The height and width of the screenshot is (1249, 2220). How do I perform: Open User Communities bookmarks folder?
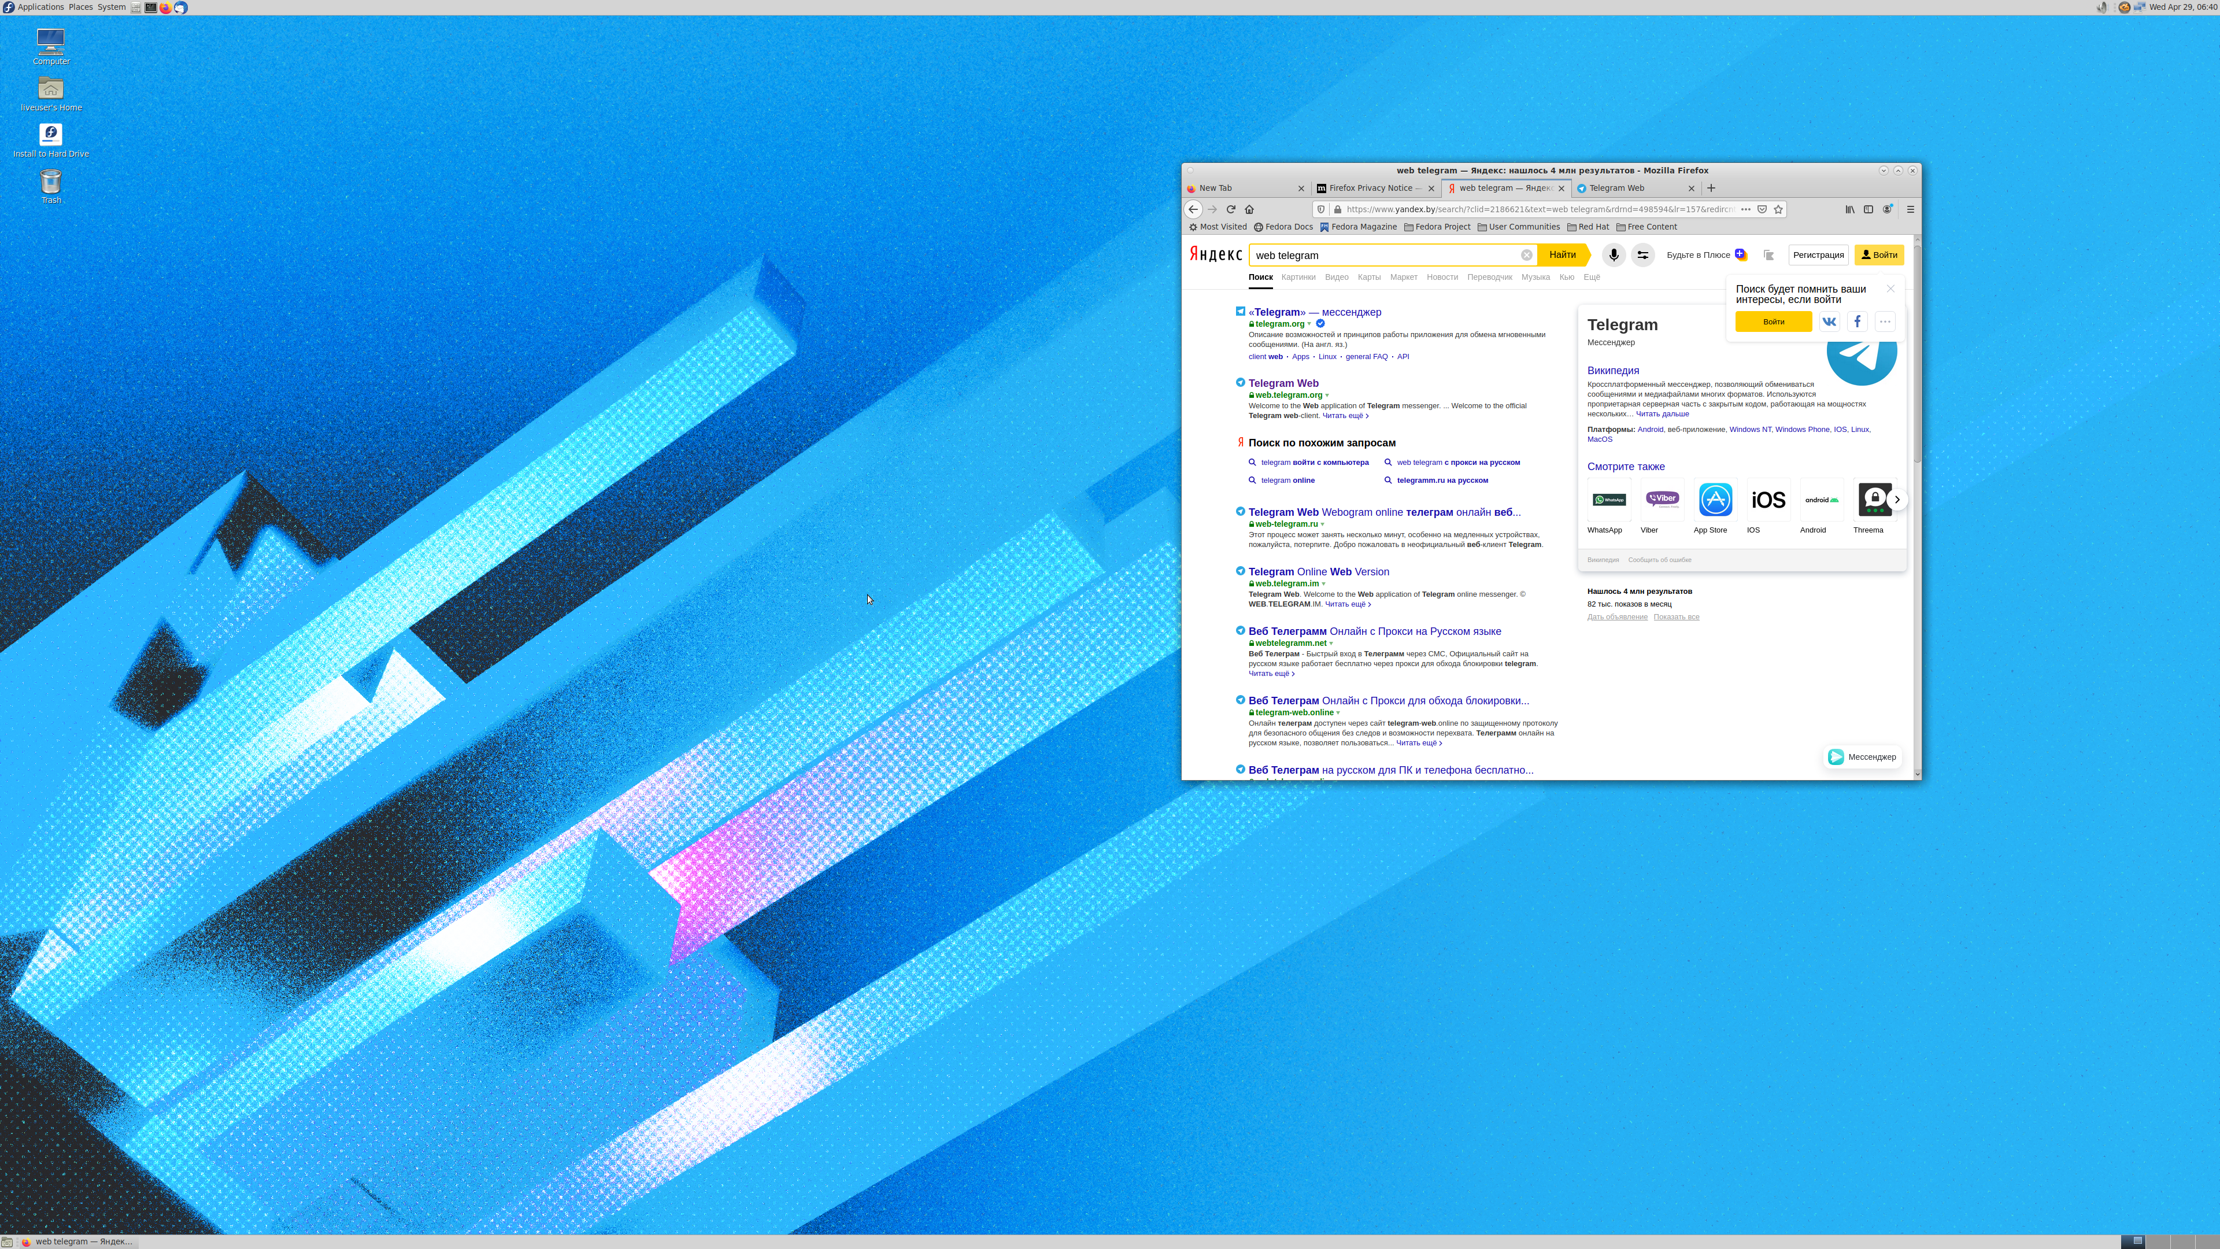pyautogui.click(x=1519, y=228)
